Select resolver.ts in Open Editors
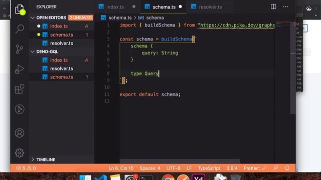The image size is (321, 180). tap(62, 43)
